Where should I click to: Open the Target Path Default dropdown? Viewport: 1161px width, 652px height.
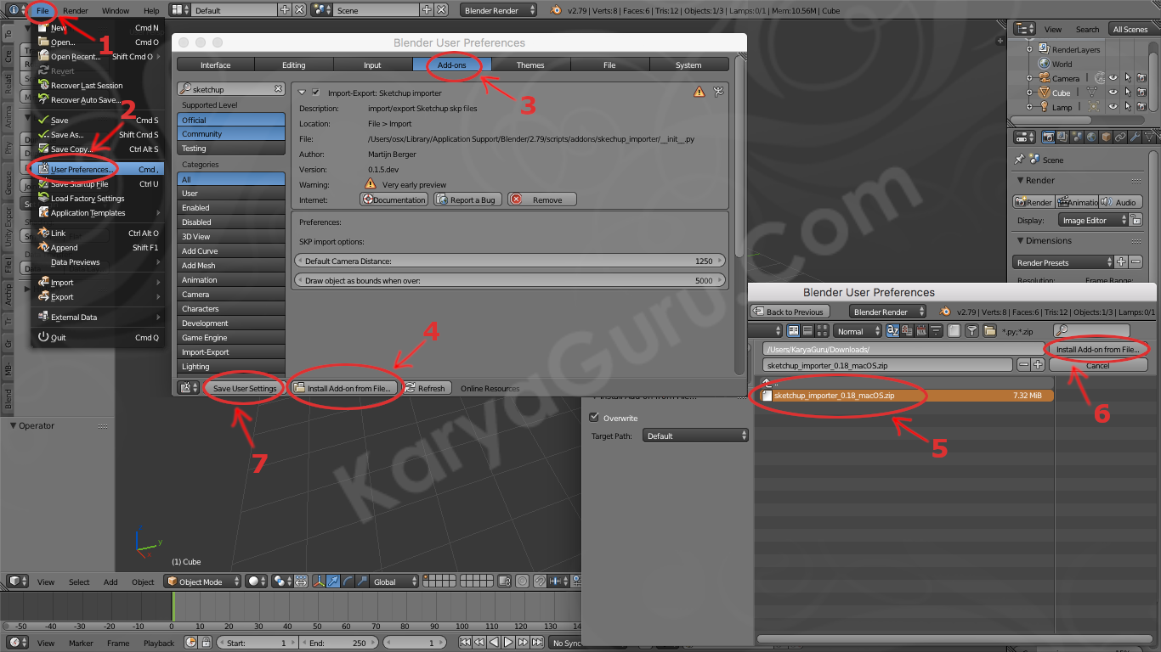[x=695, y=436]
